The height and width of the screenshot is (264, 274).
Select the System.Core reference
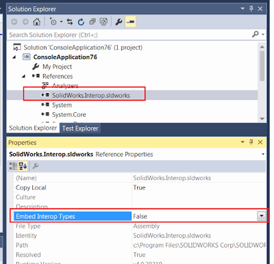[69, 114]
